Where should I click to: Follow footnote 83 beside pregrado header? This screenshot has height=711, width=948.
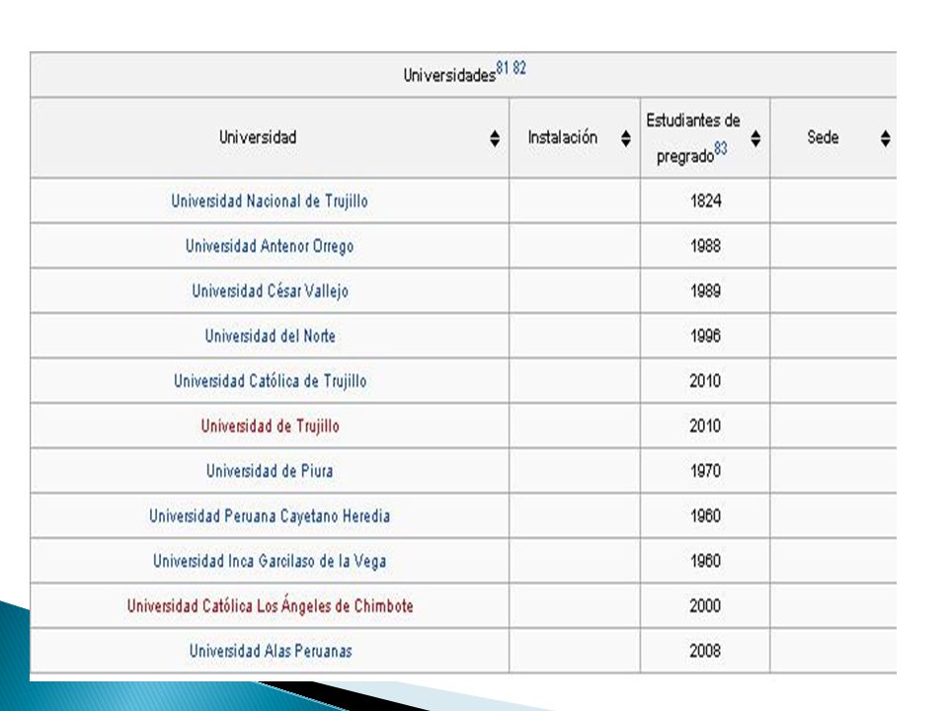point(721,148)
